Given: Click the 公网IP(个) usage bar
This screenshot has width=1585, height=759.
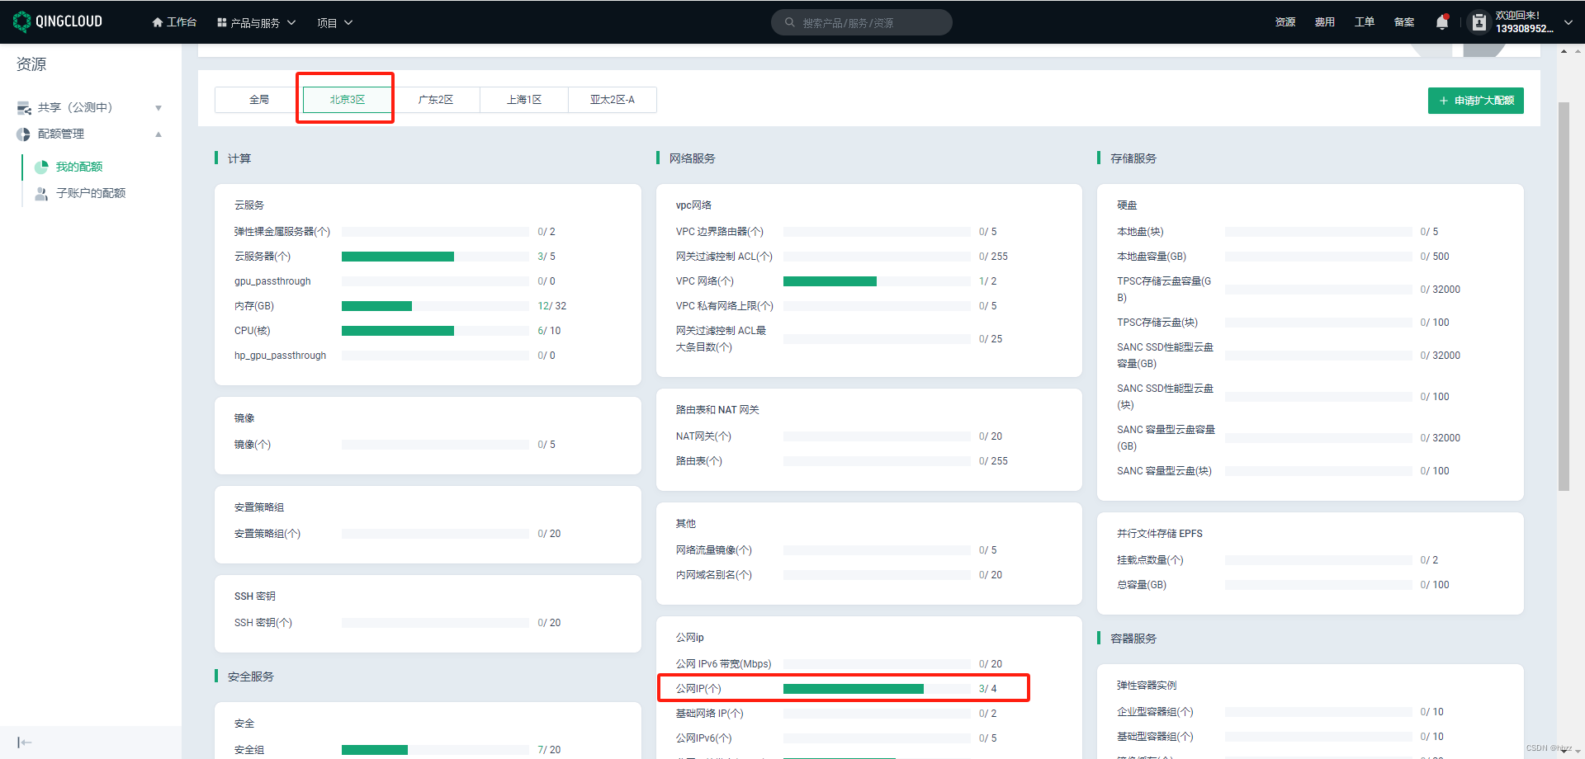Looking at the screenshot, I should click(x=877, y=689).
